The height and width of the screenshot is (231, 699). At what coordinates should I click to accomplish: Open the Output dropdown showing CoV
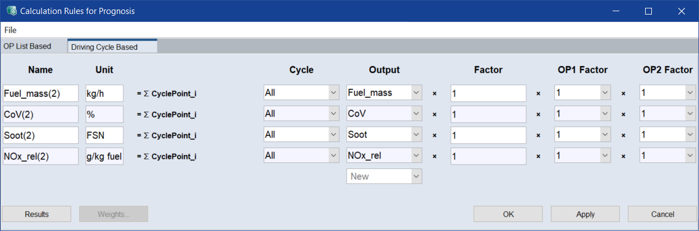click(384, 114)
